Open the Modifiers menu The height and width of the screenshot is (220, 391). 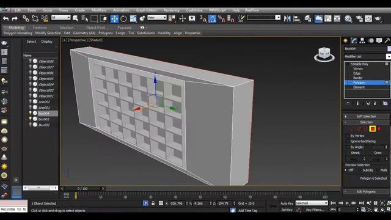tap(99, 10)
